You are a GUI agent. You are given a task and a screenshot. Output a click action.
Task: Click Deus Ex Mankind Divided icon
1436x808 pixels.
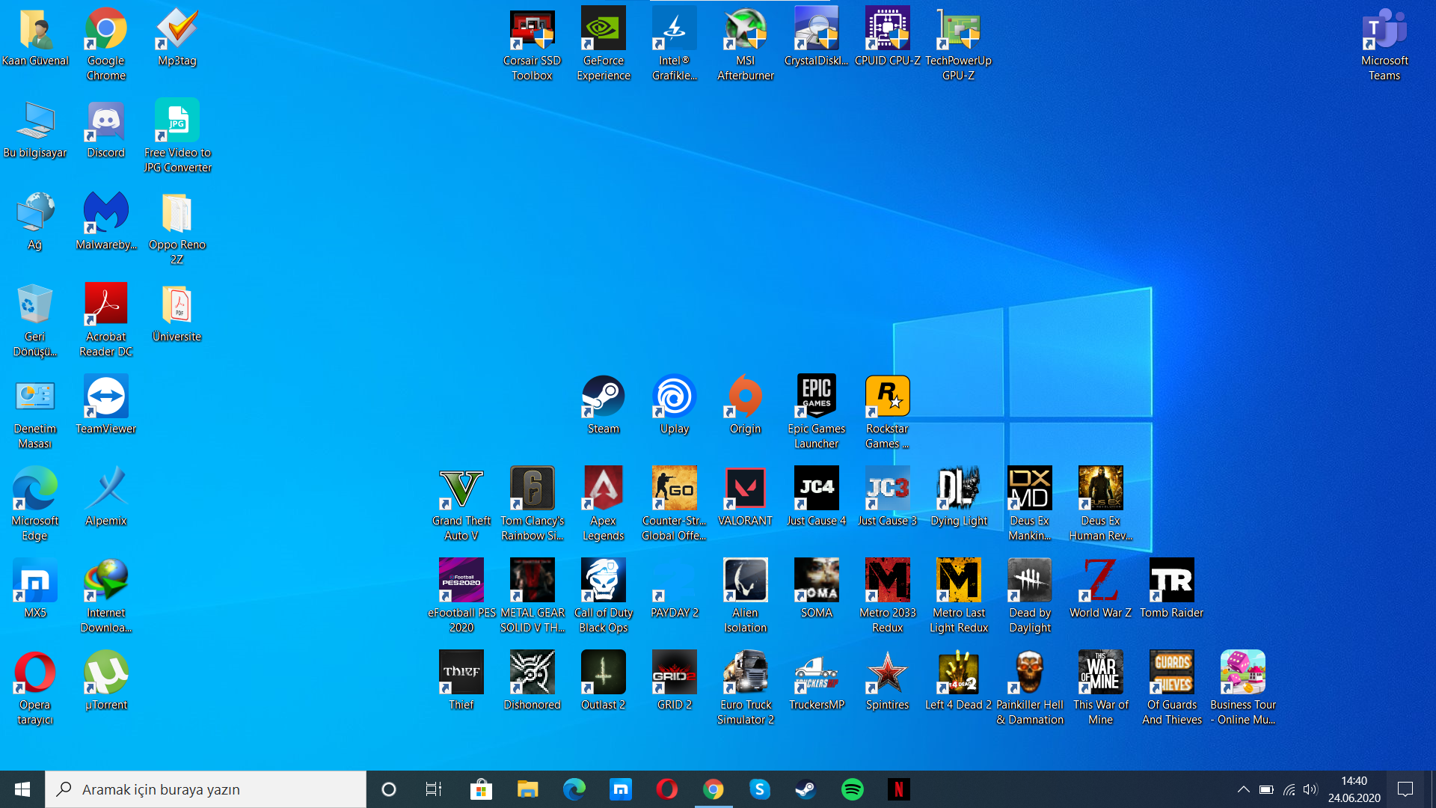[1029, 504]
